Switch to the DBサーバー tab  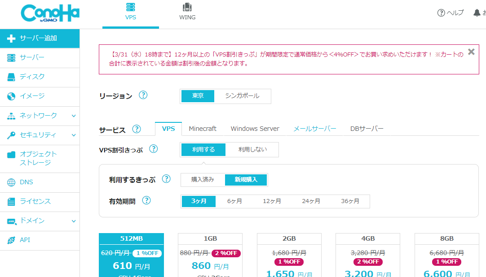coord(367,129)
